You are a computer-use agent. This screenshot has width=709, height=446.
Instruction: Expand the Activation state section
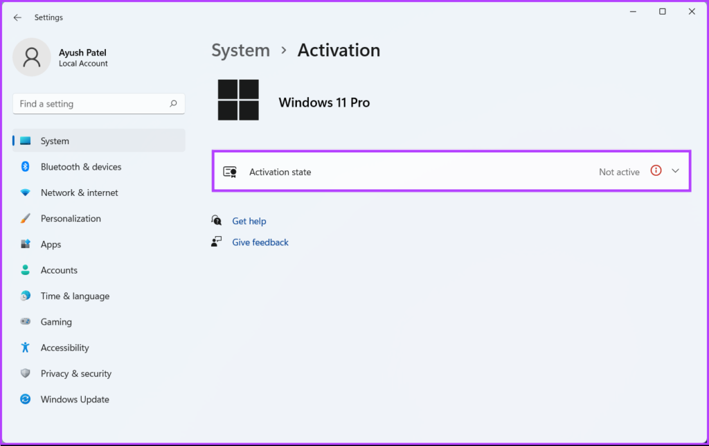[x=674, y=171]
